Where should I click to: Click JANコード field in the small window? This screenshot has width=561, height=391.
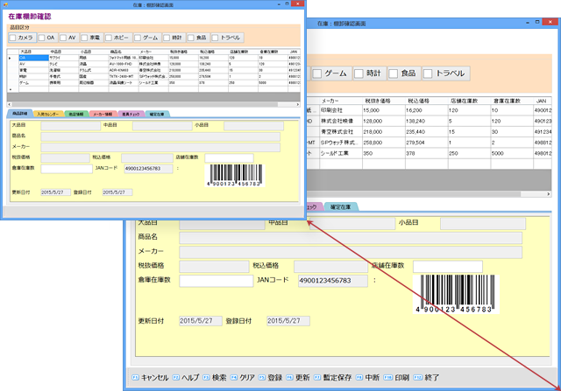[x=148, y=169]
